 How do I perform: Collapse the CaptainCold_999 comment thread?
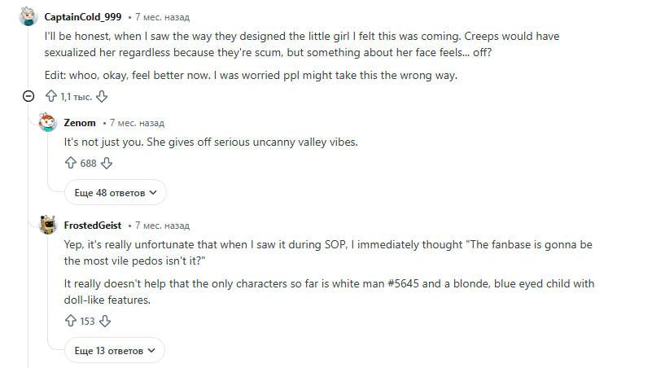(28, 96)
